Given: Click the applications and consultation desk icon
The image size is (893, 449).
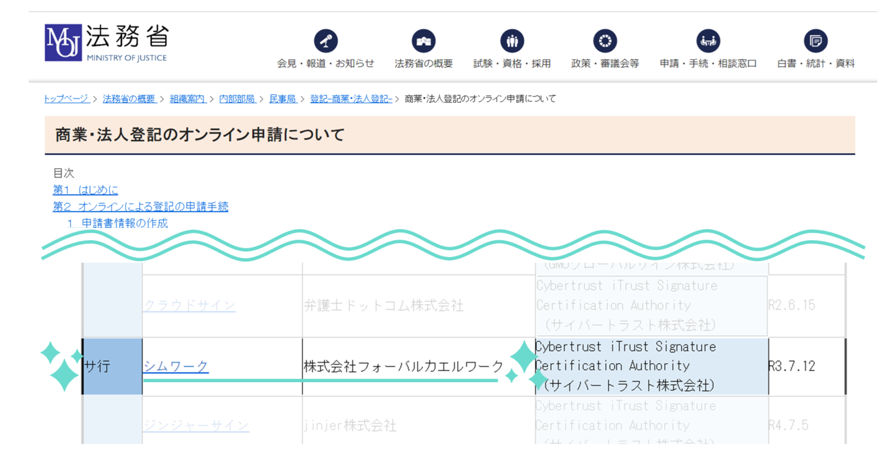Looking at the screenshot, I should point(708,41).
